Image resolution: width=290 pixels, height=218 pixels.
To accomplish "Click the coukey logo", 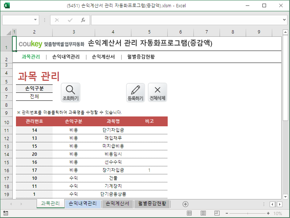I will pyautogui.click(x=30, y=44).
